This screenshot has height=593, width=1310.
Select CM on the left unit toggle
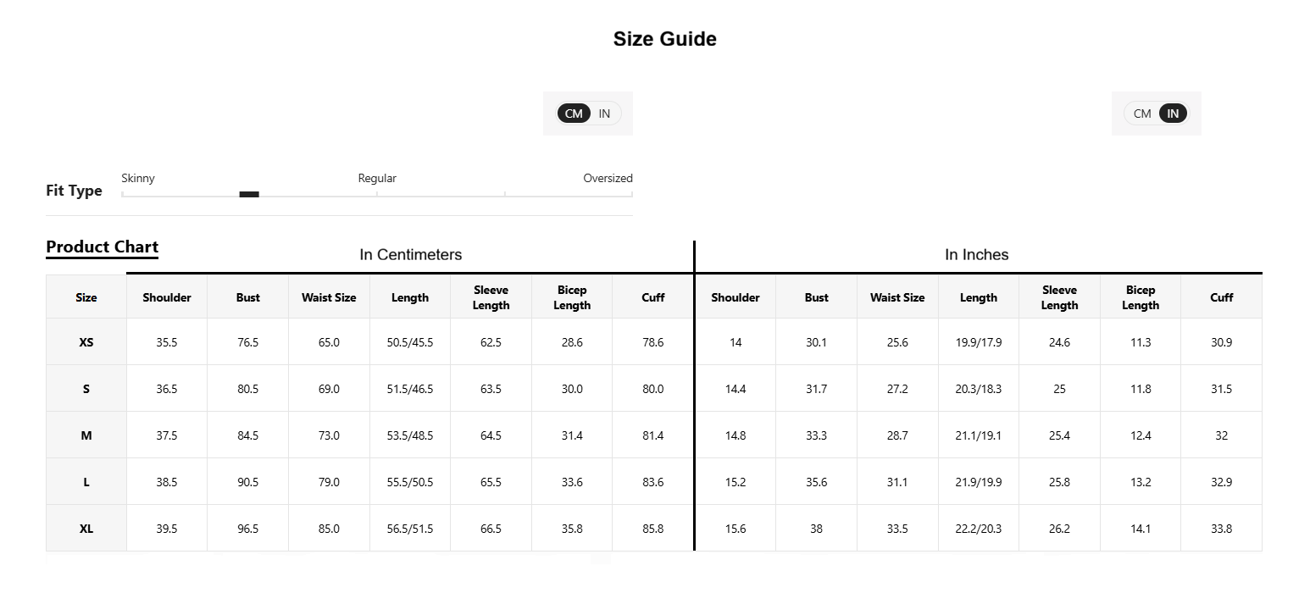tap(574, 114)
